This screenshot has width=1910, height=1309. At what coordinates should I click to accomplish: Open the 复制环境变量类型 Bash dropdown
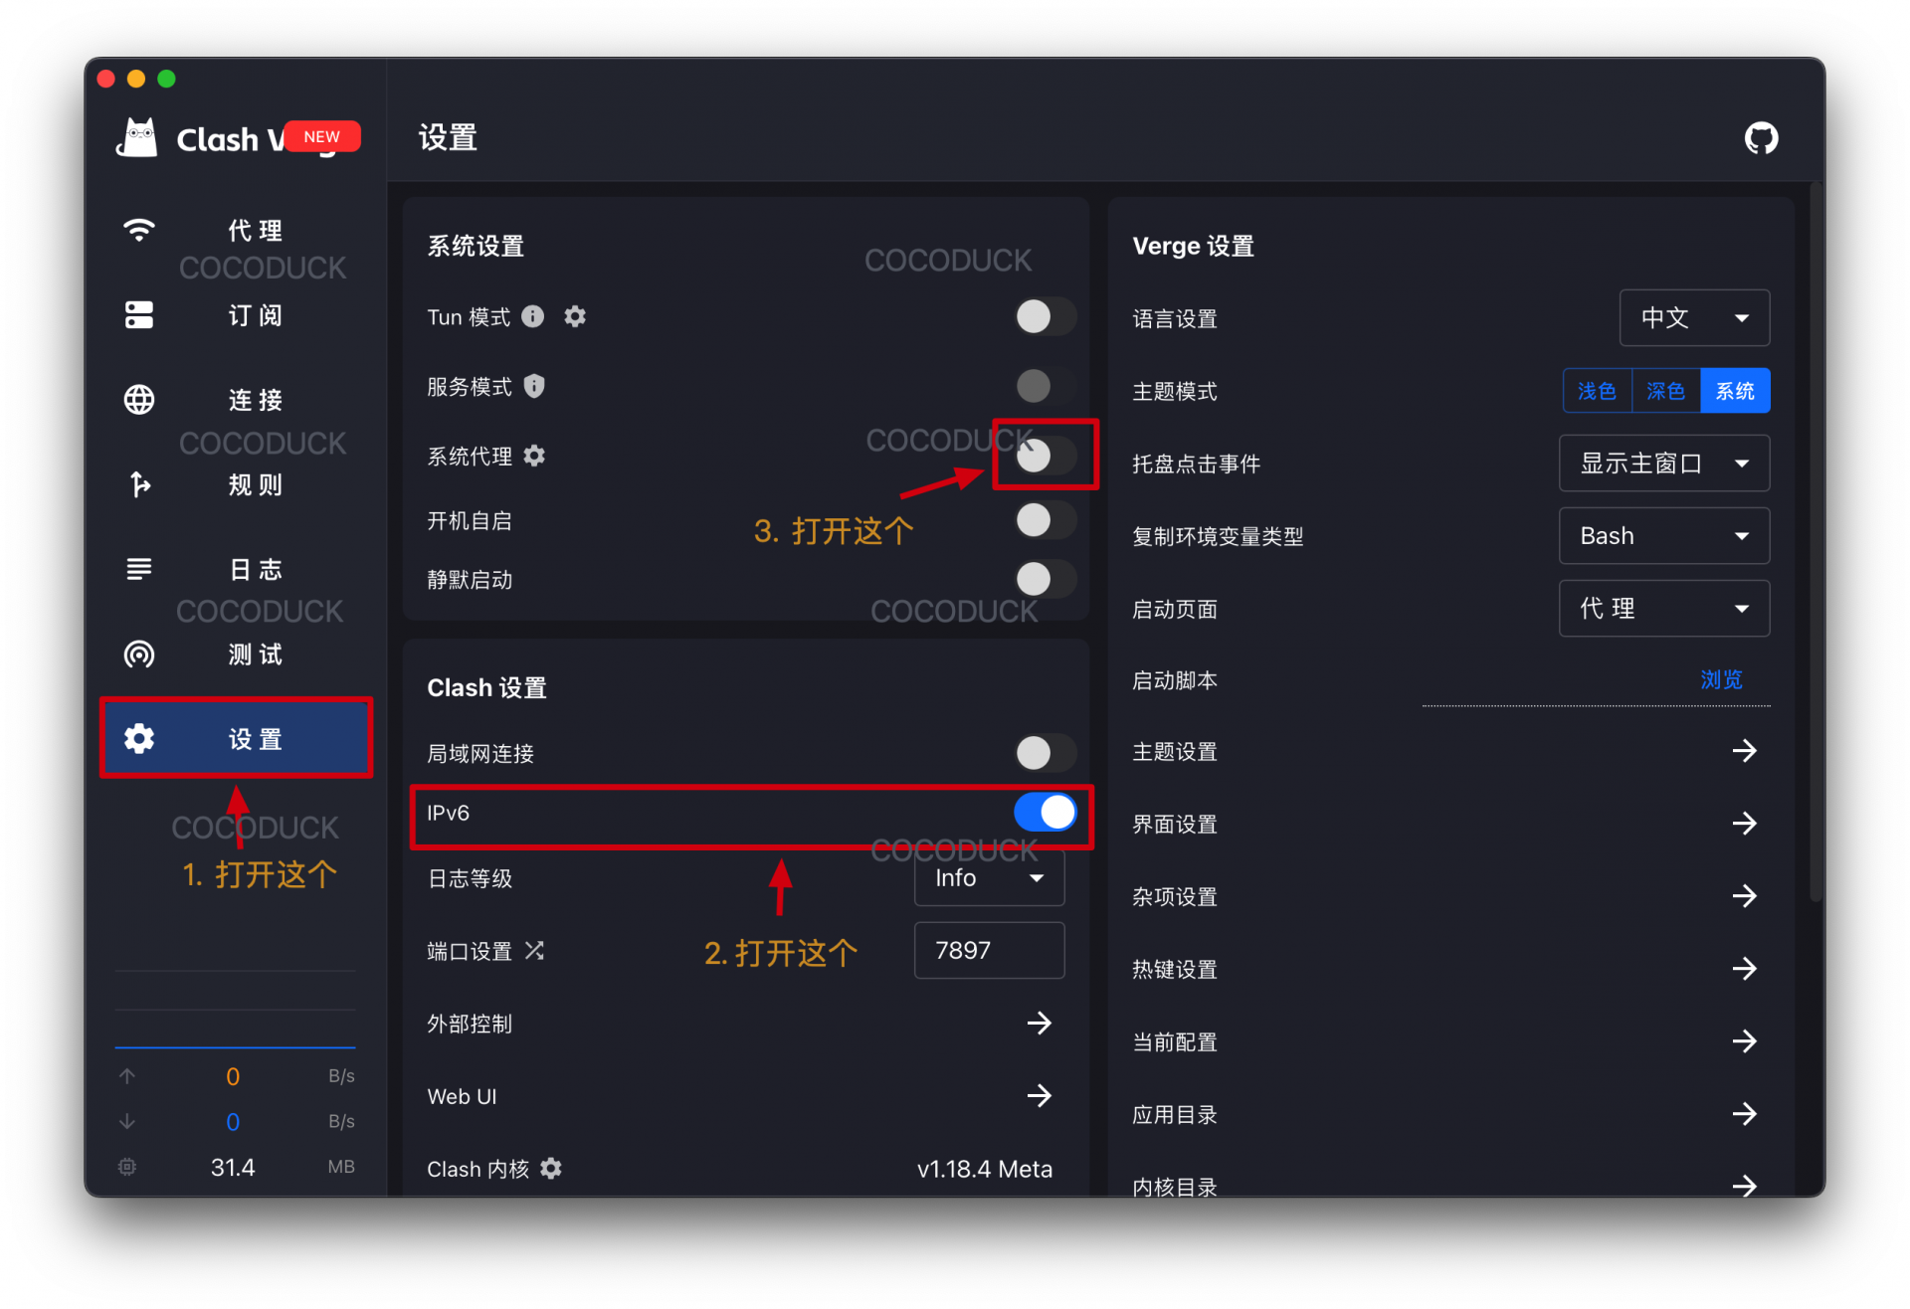(x=1663, y=535)
